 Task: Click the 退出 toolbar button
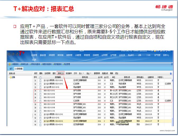pyautogui.click(x=117, y=73)
